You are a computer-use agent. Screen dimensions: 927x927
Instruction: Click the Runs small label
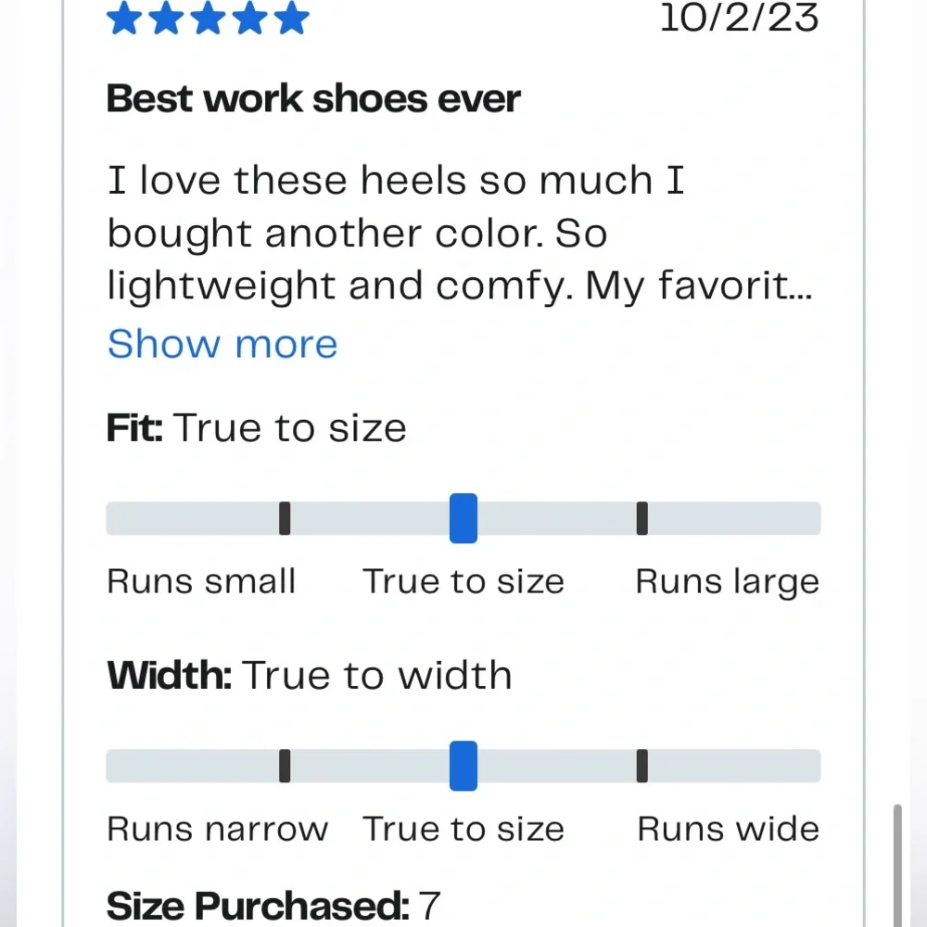coord(201,582)
